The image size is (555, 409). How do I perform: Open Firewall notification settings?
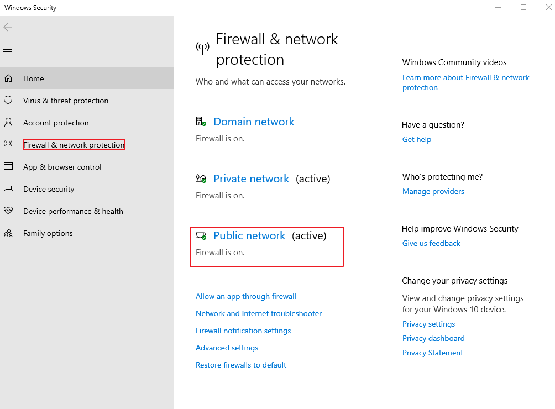(243, 331)
